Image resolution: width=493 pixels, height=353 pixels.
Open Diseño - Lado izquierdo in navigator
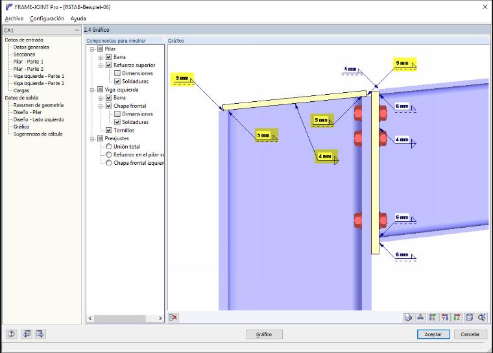[x=39, y=119]
